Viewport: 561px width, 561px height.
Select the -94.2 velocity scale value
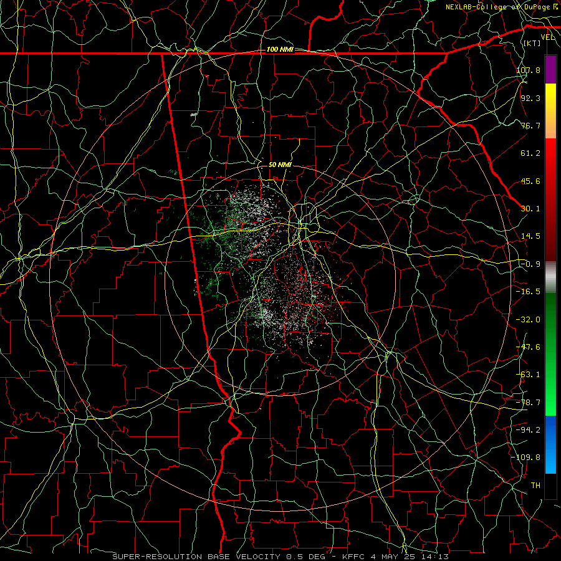pyautogui.click(x=528, y=430)
